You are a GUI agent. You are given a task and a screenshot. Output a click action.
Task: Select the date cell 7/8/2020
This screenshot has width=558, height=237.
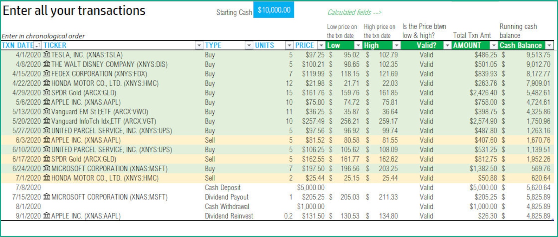tap(28, 188)
